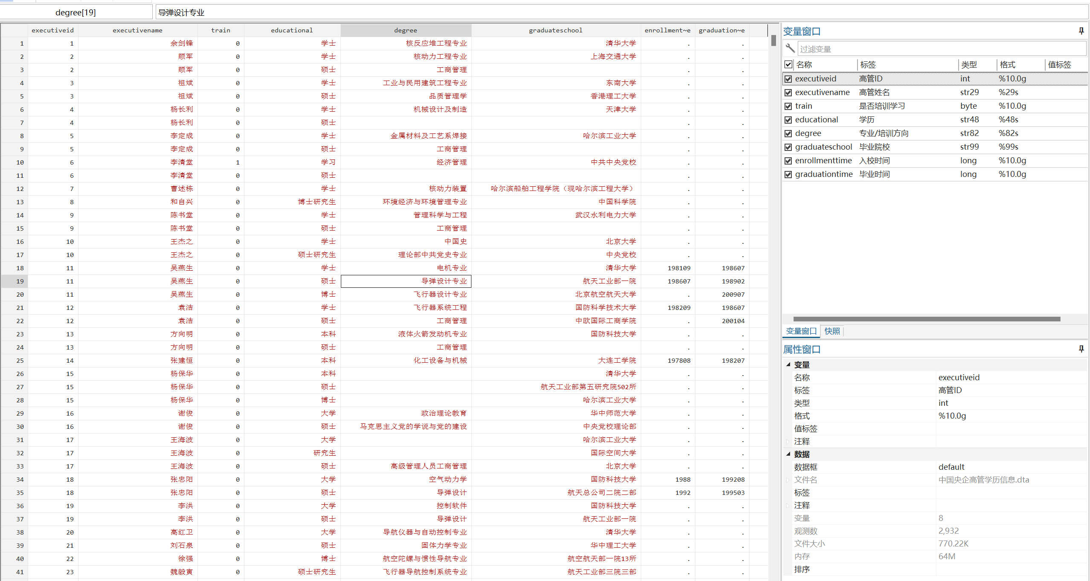Expand the 文件名 property row
This screenshot has width=1090, height=581.
[x=788, y=480]
